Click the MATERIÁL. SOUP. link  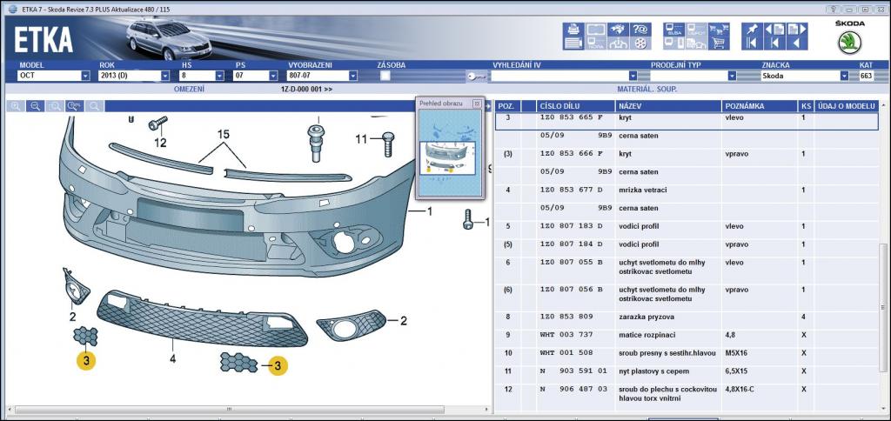(x=647, y=90)
